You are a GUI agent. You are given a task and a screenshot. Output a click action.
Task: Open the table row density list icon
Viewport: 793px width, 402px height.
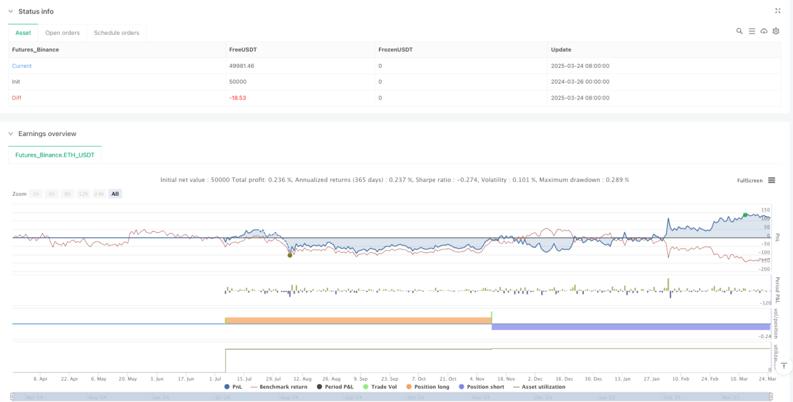(x=752, y=31)
